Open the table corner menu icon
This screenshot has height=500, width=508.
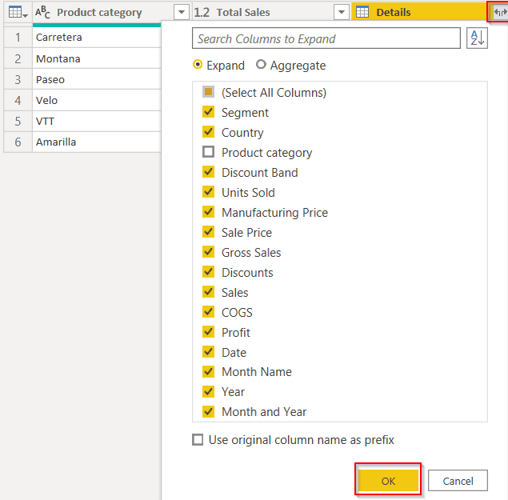[x=18, y=12]
